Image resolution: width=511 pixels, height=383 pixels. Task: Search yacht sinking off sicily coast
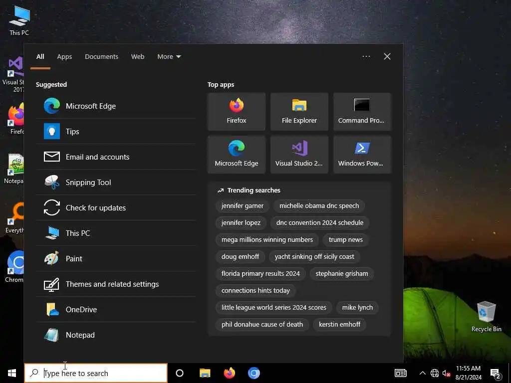click(314, 257)
